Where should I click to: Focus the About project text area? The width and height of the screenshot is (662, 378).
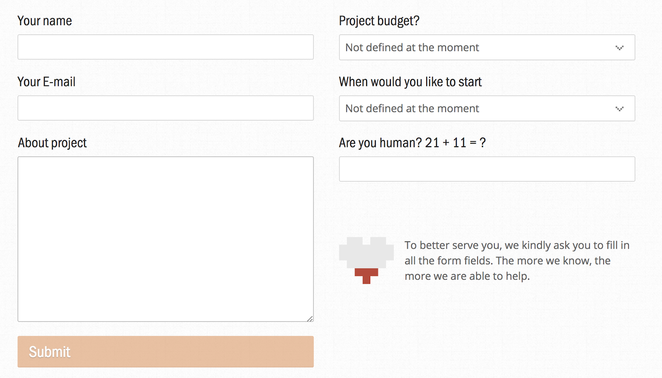[165, 239]
